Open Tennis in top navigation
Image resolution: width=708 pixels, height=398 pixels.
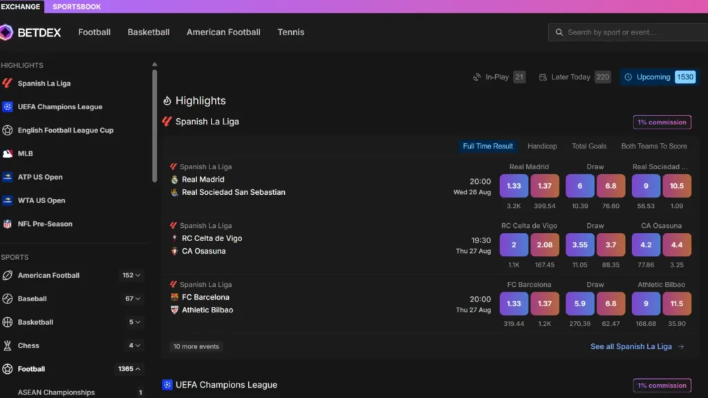[x=291, y=32]
